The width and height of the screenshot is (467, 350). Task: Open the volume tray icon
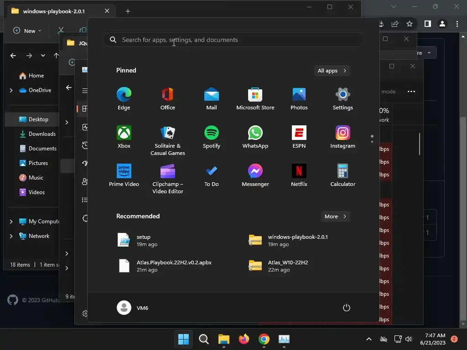click(409, 339)
